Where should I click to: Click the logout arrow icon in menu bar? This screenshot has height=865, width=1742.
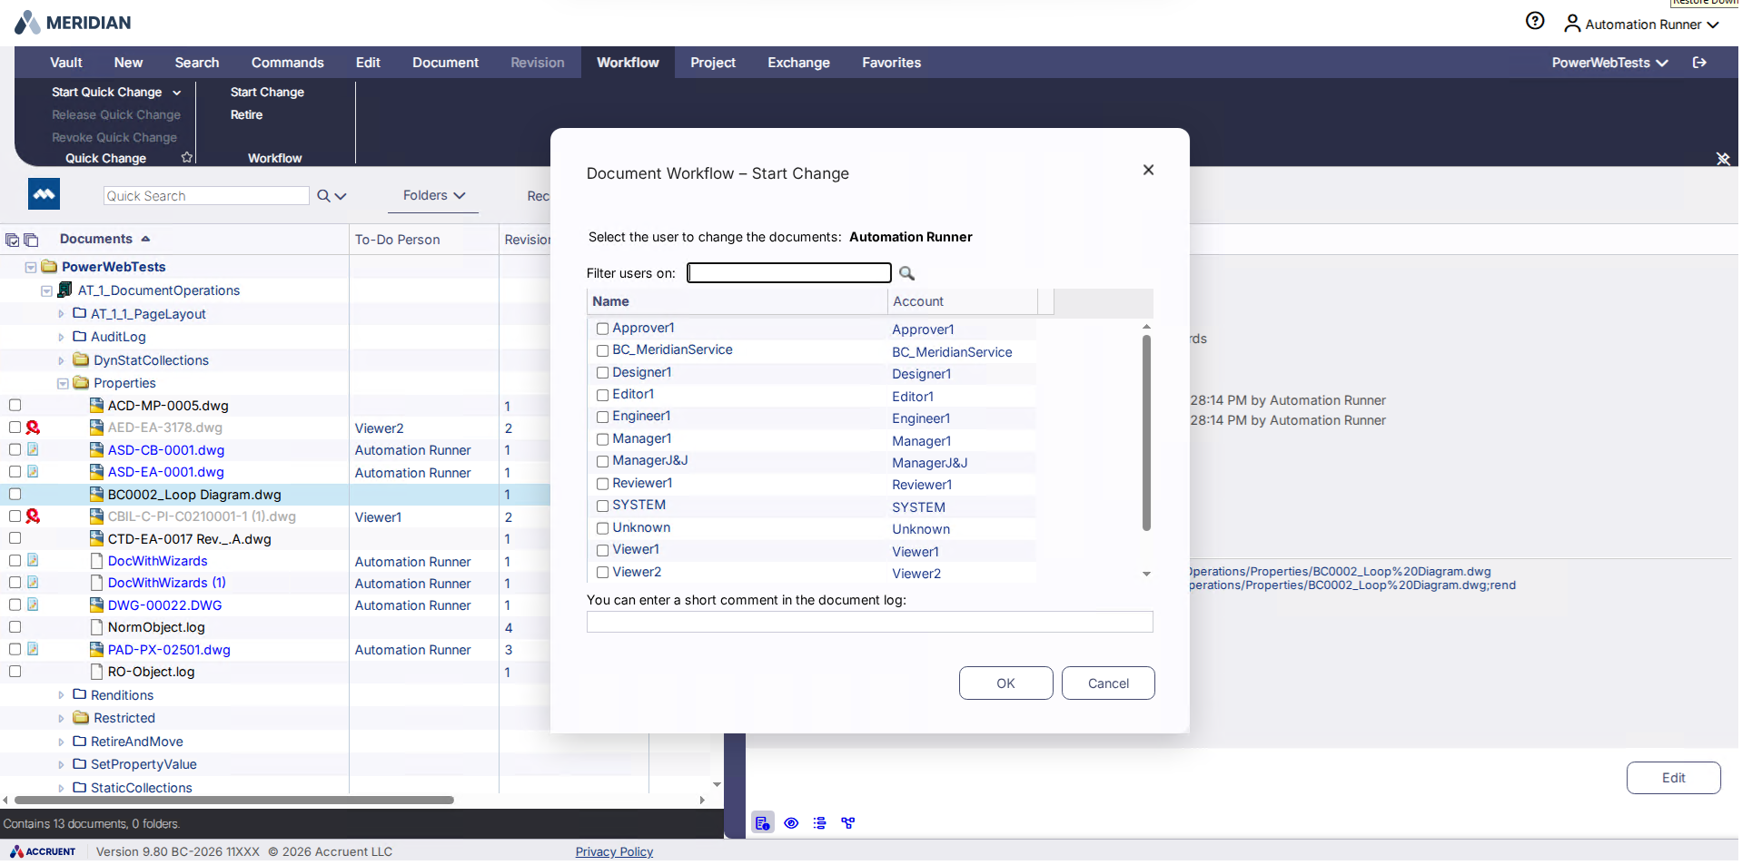[1699, 63]
